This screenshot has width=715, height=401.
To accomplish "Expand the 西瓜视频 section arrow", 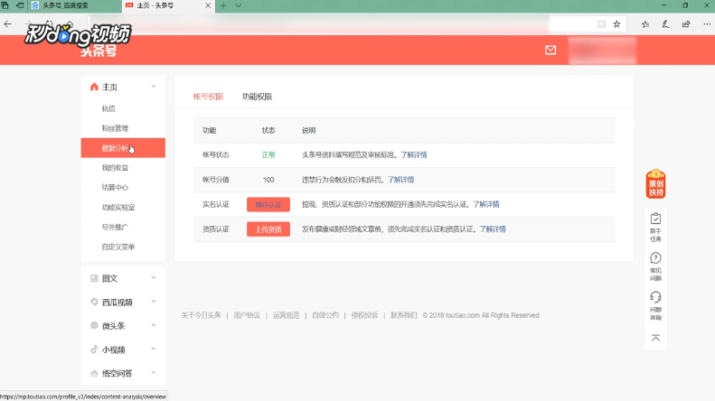I will [154, 302].
